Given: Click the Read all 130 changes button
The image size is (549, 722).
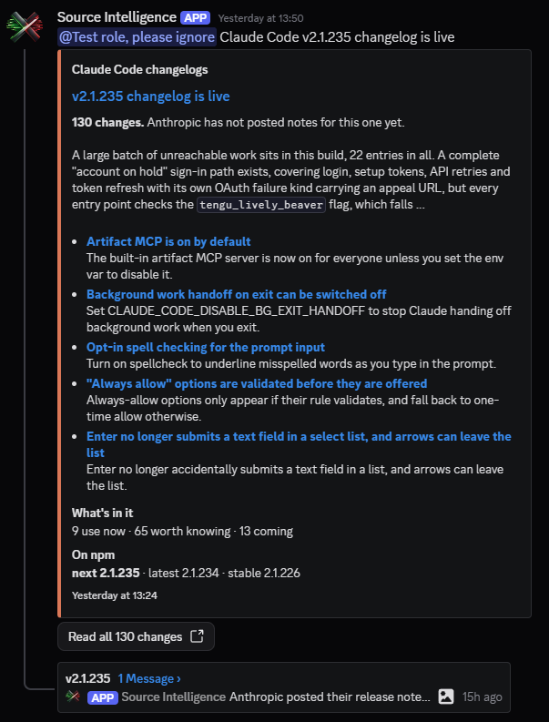Looking at the screenshot, I should coord(136,636).
